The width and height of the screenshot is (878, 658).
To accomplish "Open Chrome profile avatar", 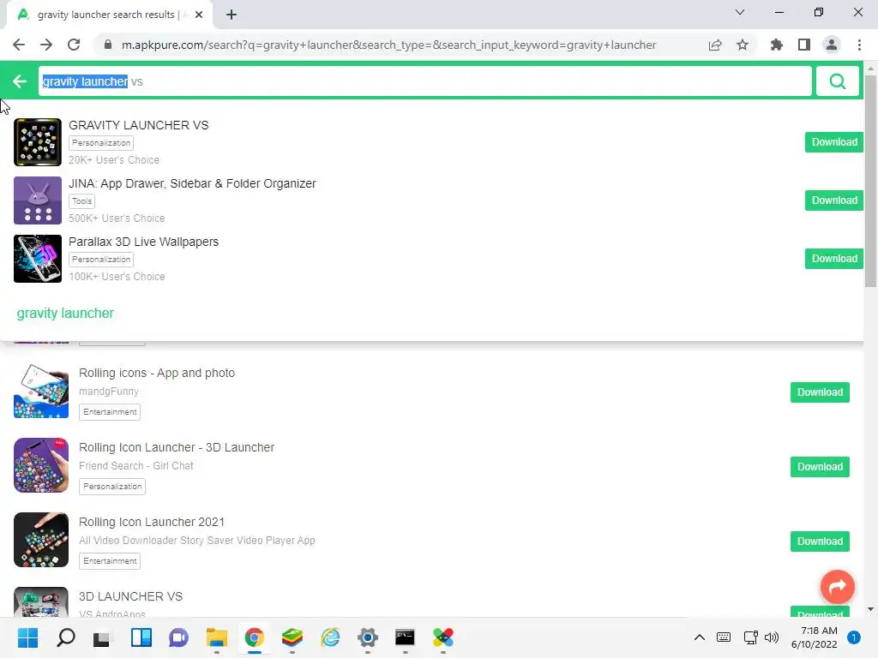I will point(832,45).
